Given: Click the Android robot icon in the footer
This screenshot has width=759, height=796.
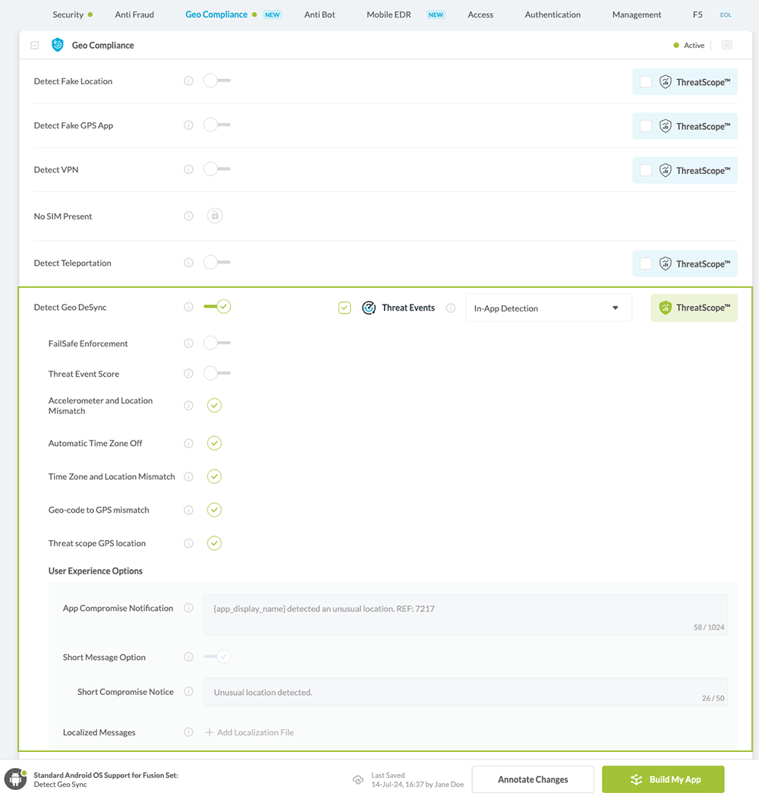Looking at the screenshot, I should [14, 779].
